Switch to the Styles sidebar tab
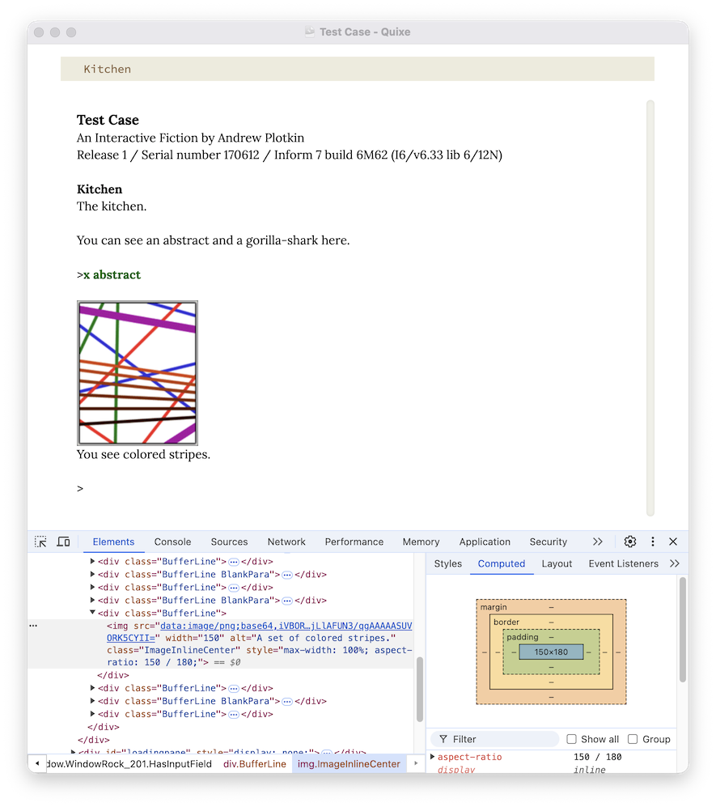 click(447, 563)
